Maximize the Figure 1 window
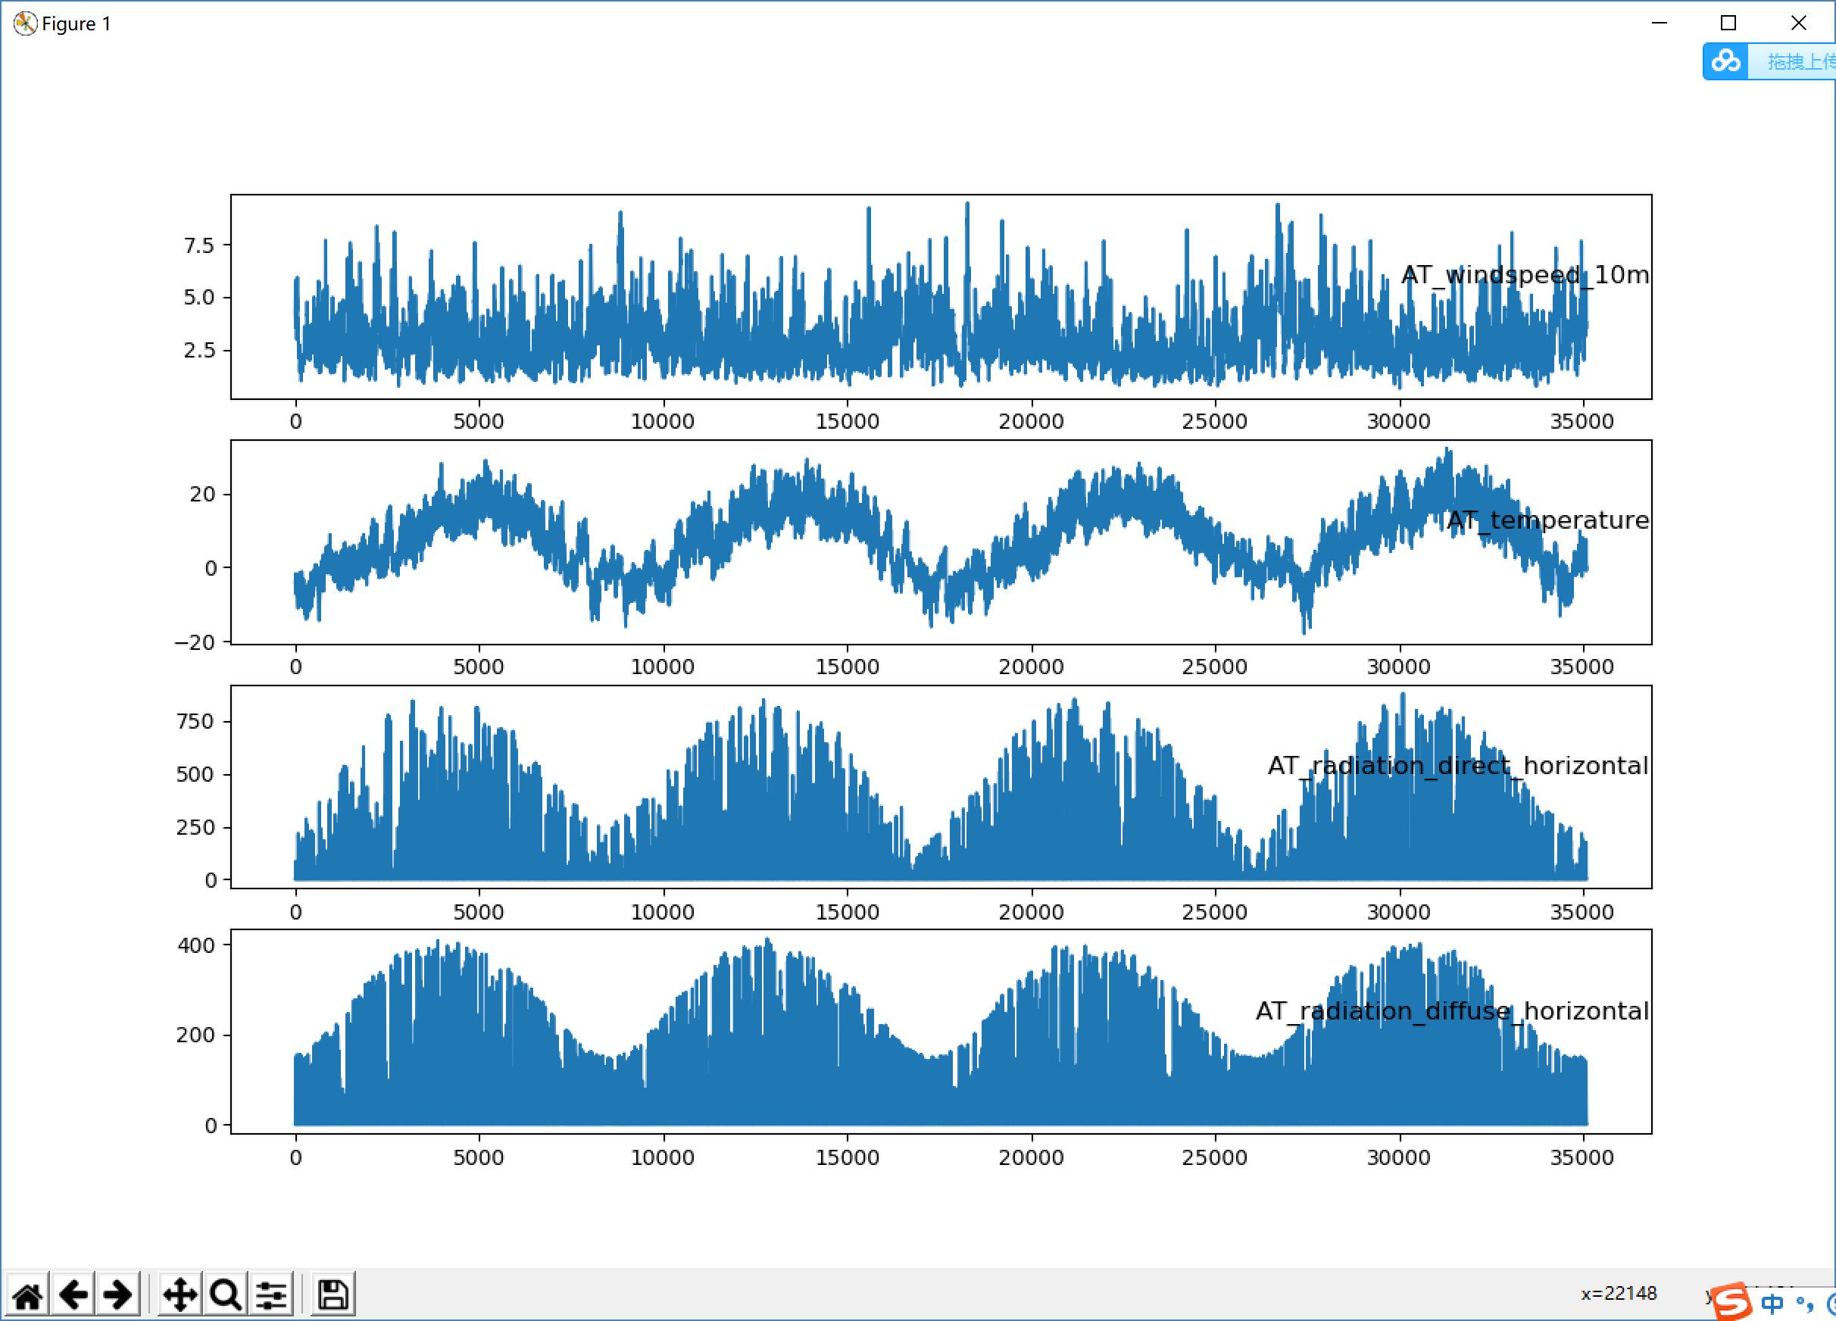Viewport: 1836px width, 1321px height. pos(1728,23)
